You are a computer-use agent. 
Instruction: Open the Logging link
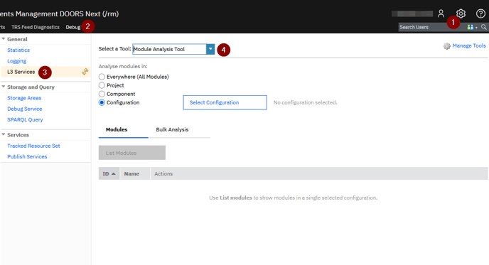(17, 61)
